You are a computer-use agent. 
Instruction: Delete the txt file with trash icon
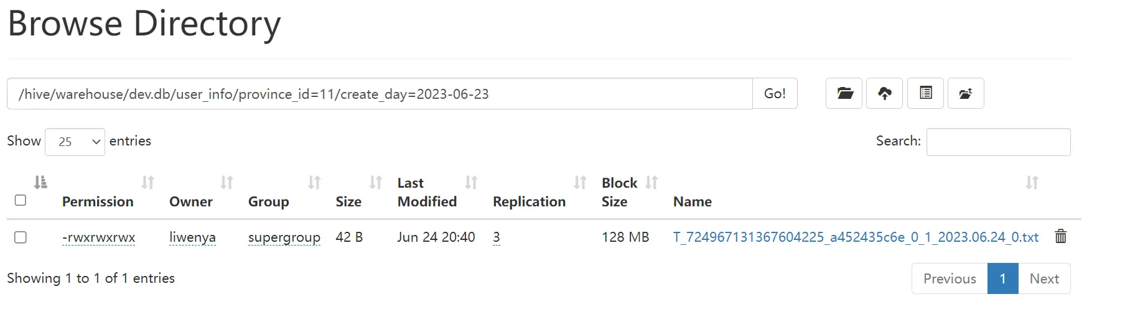(1061, 236)
